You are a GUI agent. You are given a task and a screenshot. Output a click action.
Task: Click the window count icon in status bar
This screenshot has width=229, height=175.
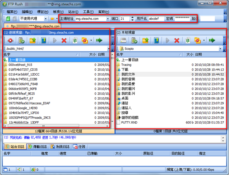[5, 170]
